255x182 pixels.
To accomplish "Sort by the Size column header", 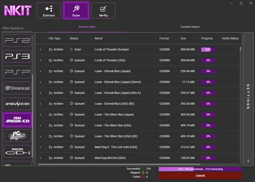I will coord(183,38).
